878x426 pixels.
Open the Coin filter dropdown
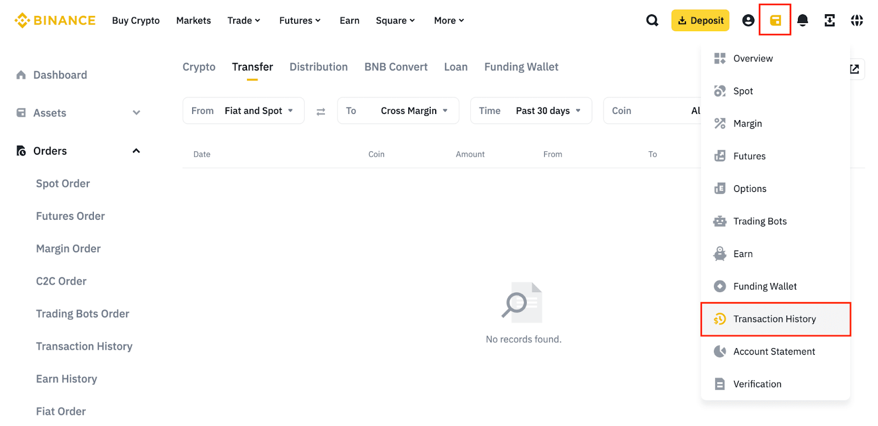[652, 111]
